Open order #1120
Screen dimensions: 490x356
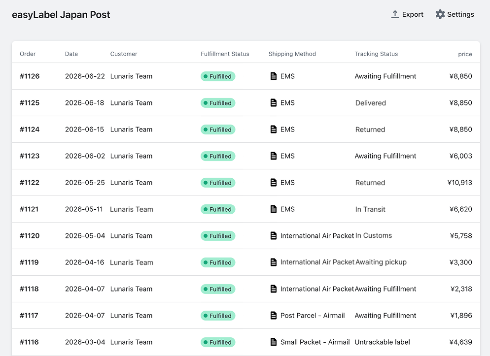pos(30,235)
